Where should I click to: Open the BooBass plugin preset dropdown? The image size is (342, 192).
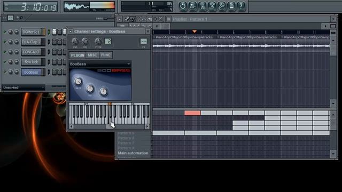click(x=100, y=64)
